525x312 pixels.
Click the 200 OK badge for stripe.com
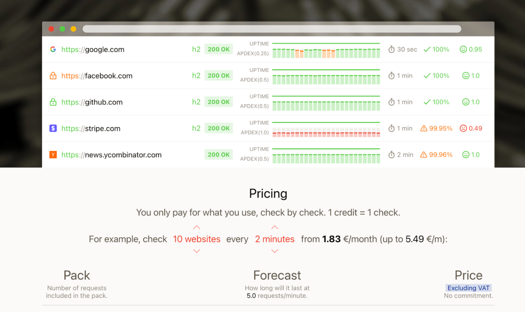pyautogui.click(x=219, y=128)
